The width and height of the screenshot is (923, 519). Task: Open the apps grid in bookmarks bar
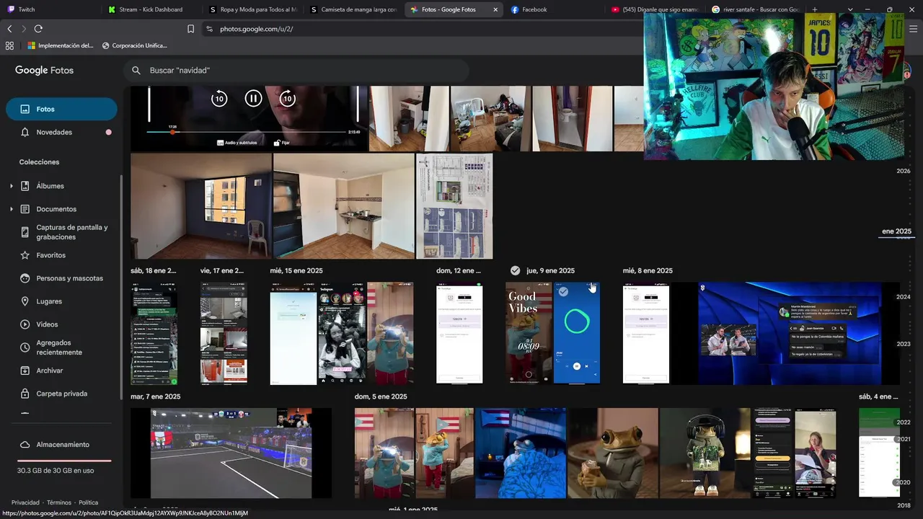pos(9,45)
